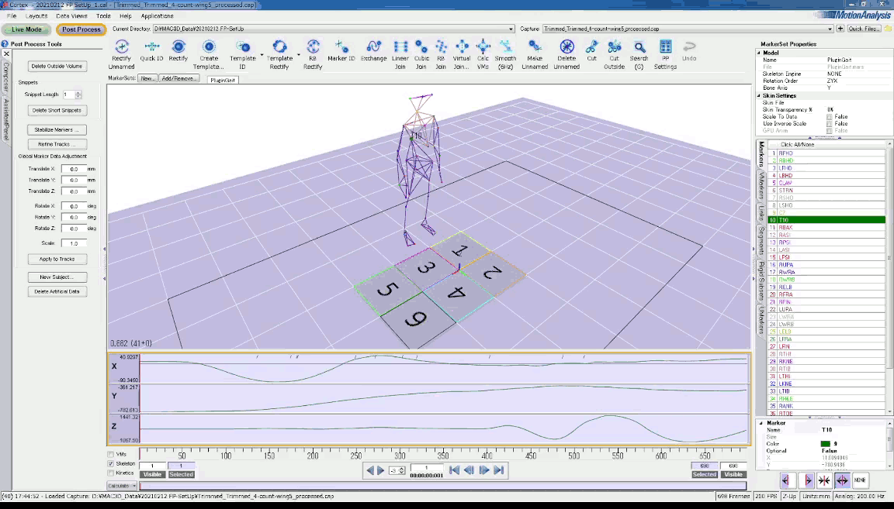Open the Tools menu
Screen dimensions: 894x509
click(103, 16)
